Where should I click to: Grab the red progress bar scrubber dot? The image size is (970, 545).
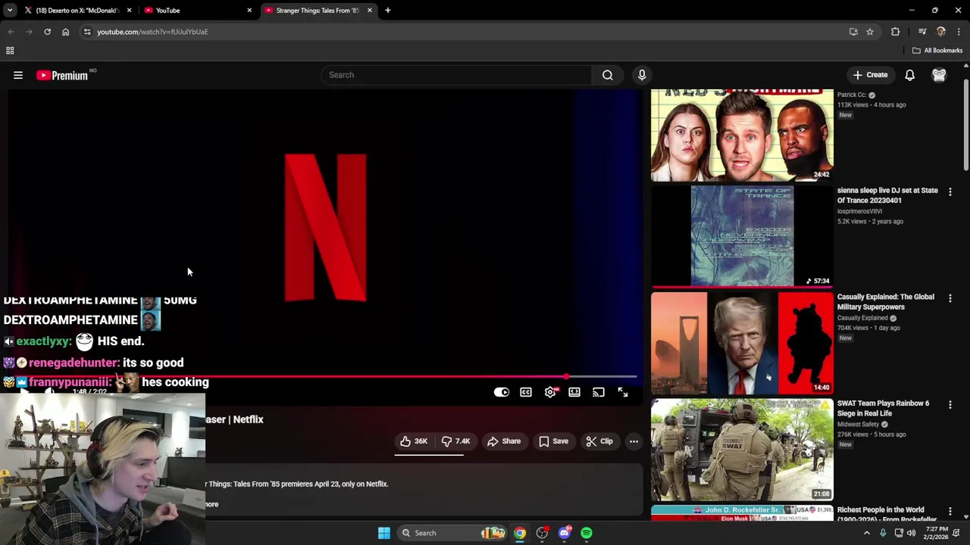tap(567, 376)
